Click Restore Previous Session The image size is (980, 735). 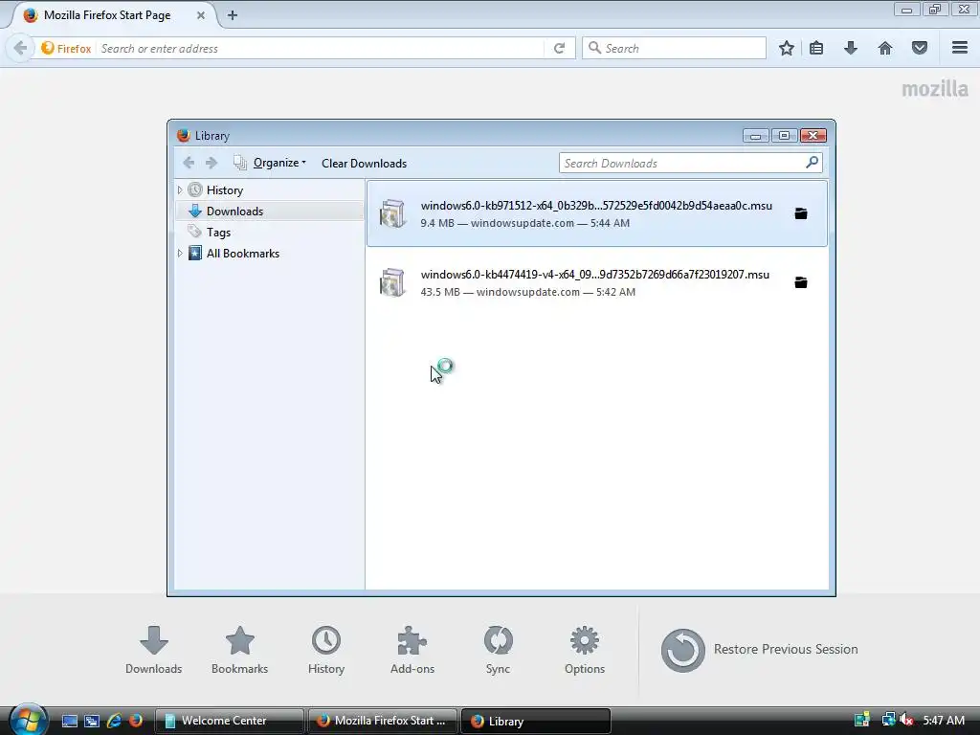click(x=759, y=650)
